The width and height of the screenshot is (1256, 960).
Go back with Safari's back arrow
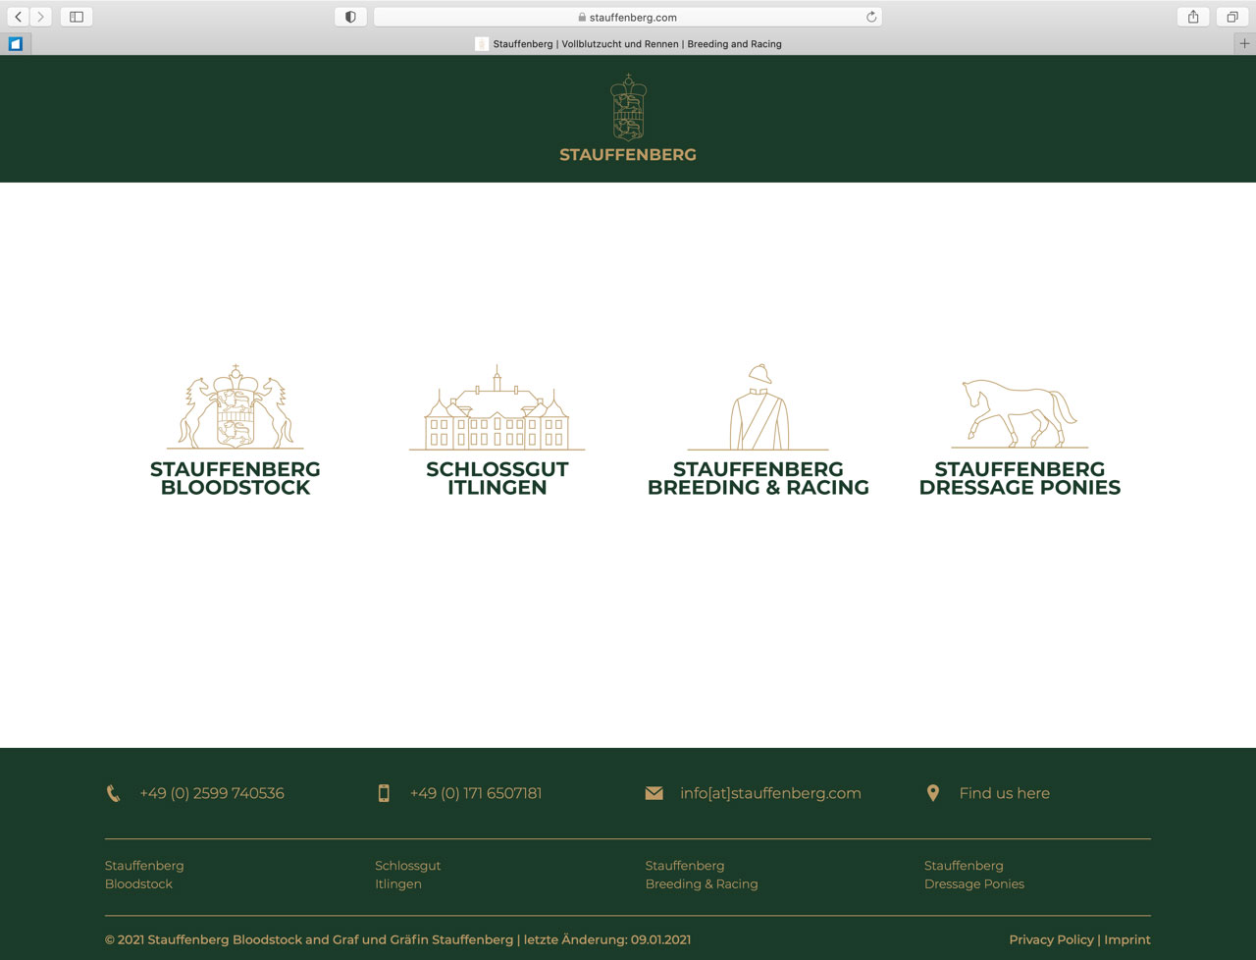[18, 17]
